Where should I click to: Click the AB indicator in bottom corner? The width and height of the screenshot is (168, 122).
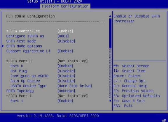click(164, 121)
